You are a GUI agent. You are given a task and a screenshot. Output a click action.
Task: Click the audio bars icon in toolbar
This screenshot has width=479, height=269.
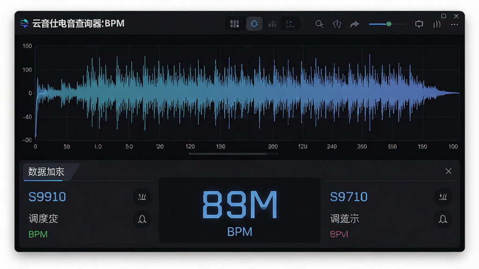437,24
